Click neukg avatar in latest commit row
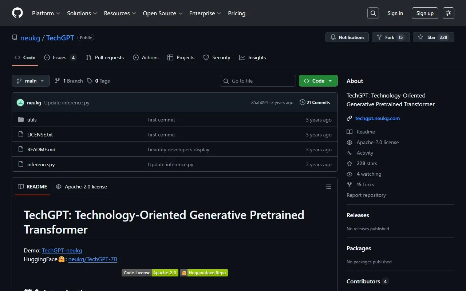This screenshot has width=466, height=291. pos(20,103)
